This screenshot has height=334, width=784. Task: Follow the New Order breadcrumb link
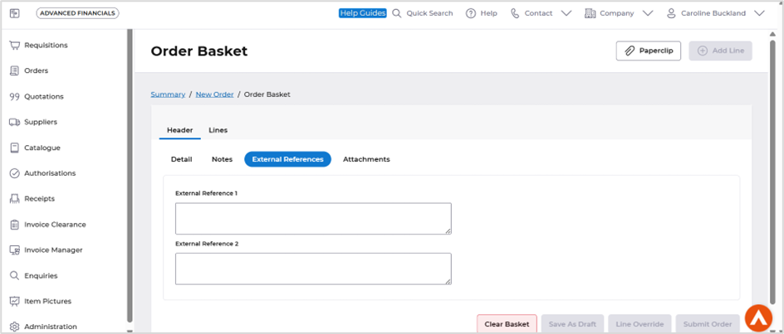click(214, 94)
